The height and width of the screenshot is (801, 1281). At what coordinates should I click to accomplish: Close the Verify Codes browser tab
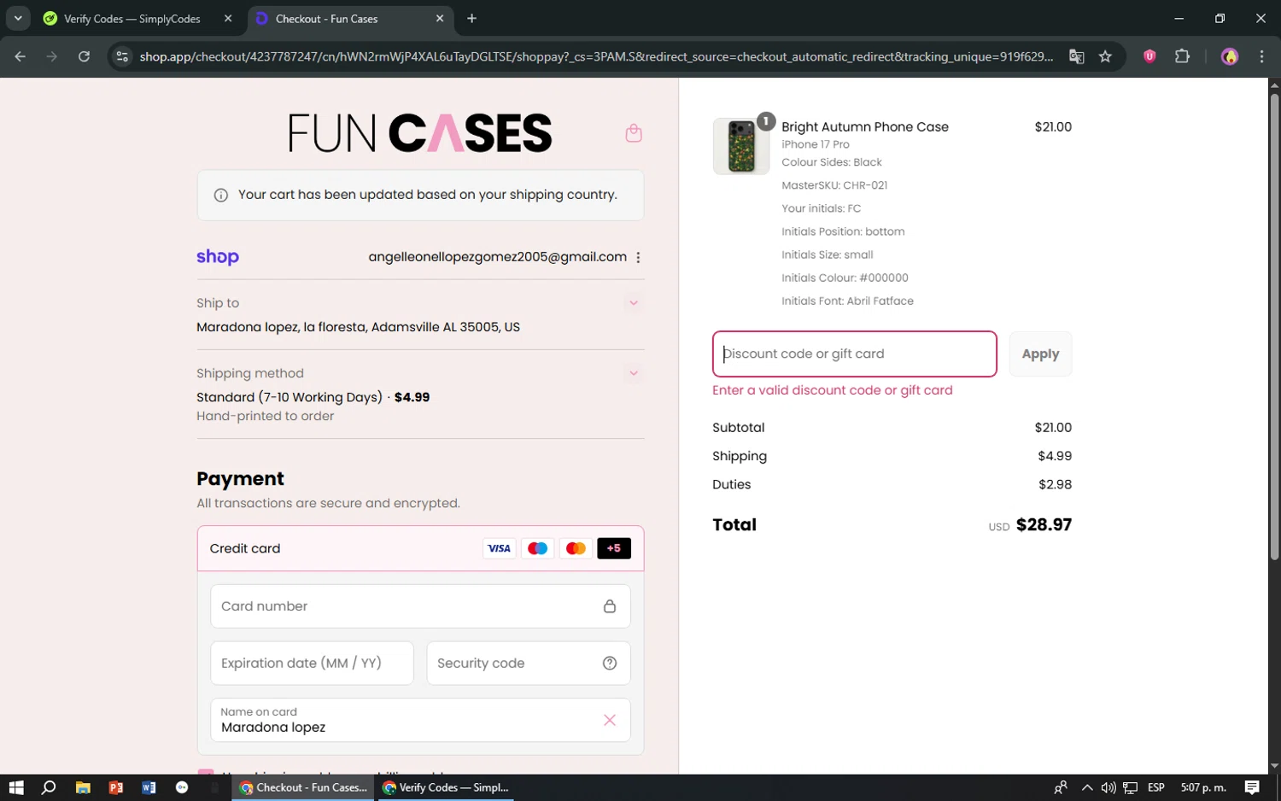click(x=228, y=19)
